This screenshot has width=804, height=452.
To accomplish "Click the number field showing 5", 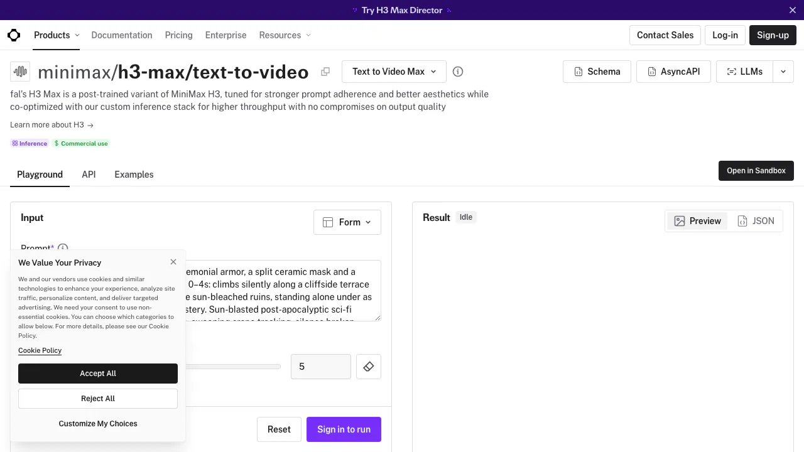I will point(321,367).
